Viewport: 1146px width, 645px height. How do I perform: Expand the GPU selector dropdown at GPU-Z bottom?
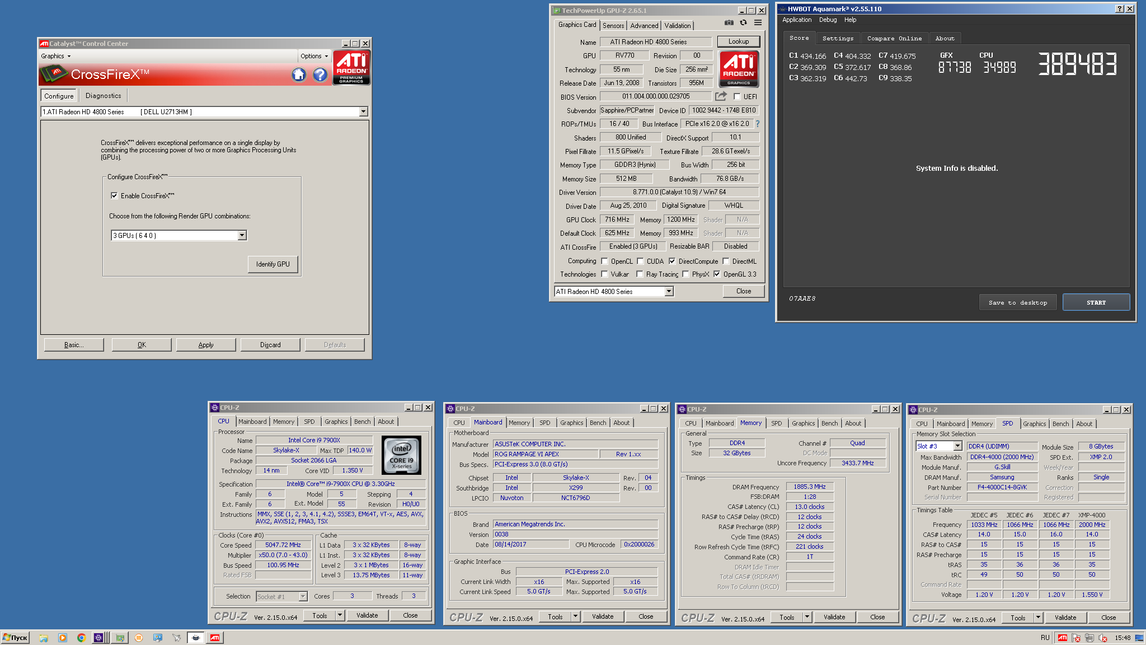669,291
